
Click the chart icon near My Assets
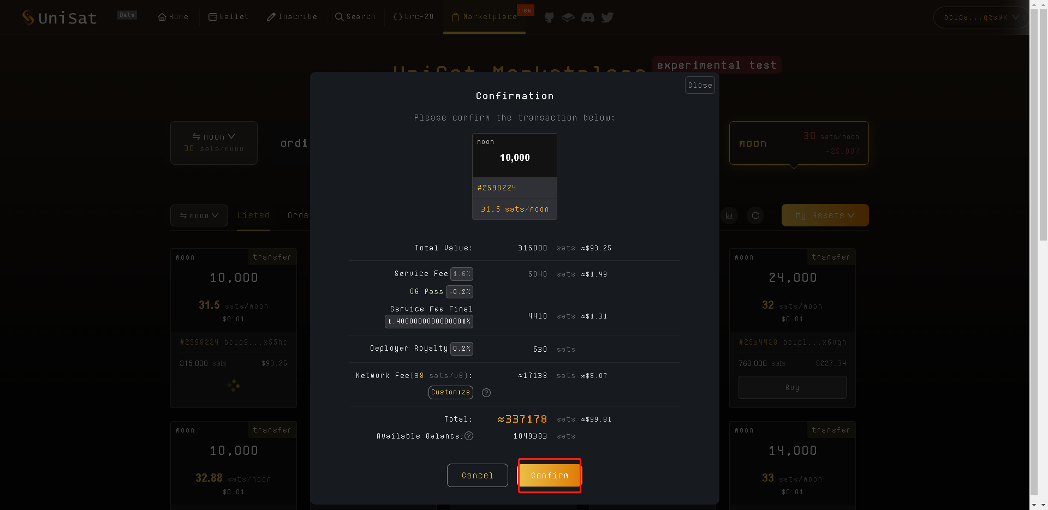click(x=729, y=215)
